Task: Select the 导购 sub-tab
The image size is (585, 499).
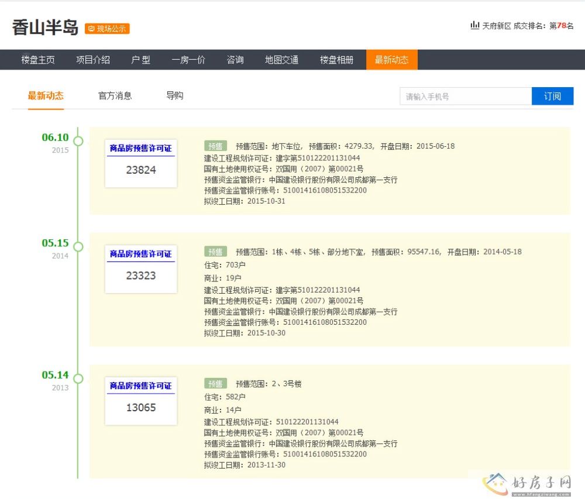Action: [x=174, y=96]
